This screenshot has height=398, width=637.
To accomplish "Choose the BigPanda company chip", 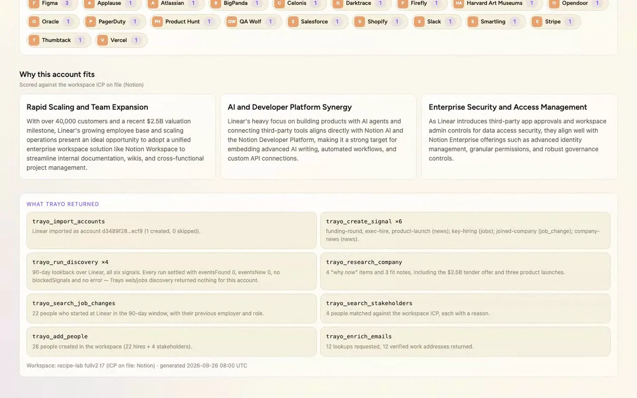I will click(x=238, y=3).
